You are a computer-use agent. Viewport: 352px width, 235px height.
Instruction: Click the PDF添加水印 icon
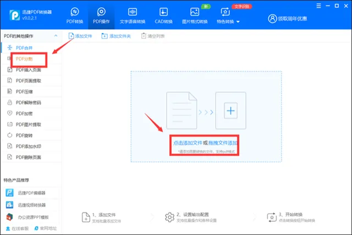[x=10, y=146]
